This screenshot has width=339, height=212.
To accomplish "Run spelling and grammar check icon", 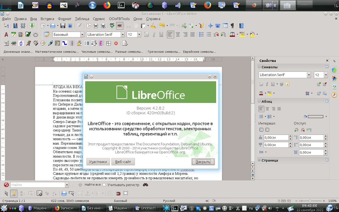I will 112,26.
